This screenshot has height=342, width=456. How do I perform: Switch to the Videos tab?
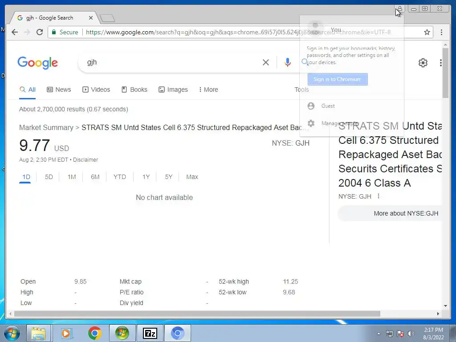click(x=96, y=90)
